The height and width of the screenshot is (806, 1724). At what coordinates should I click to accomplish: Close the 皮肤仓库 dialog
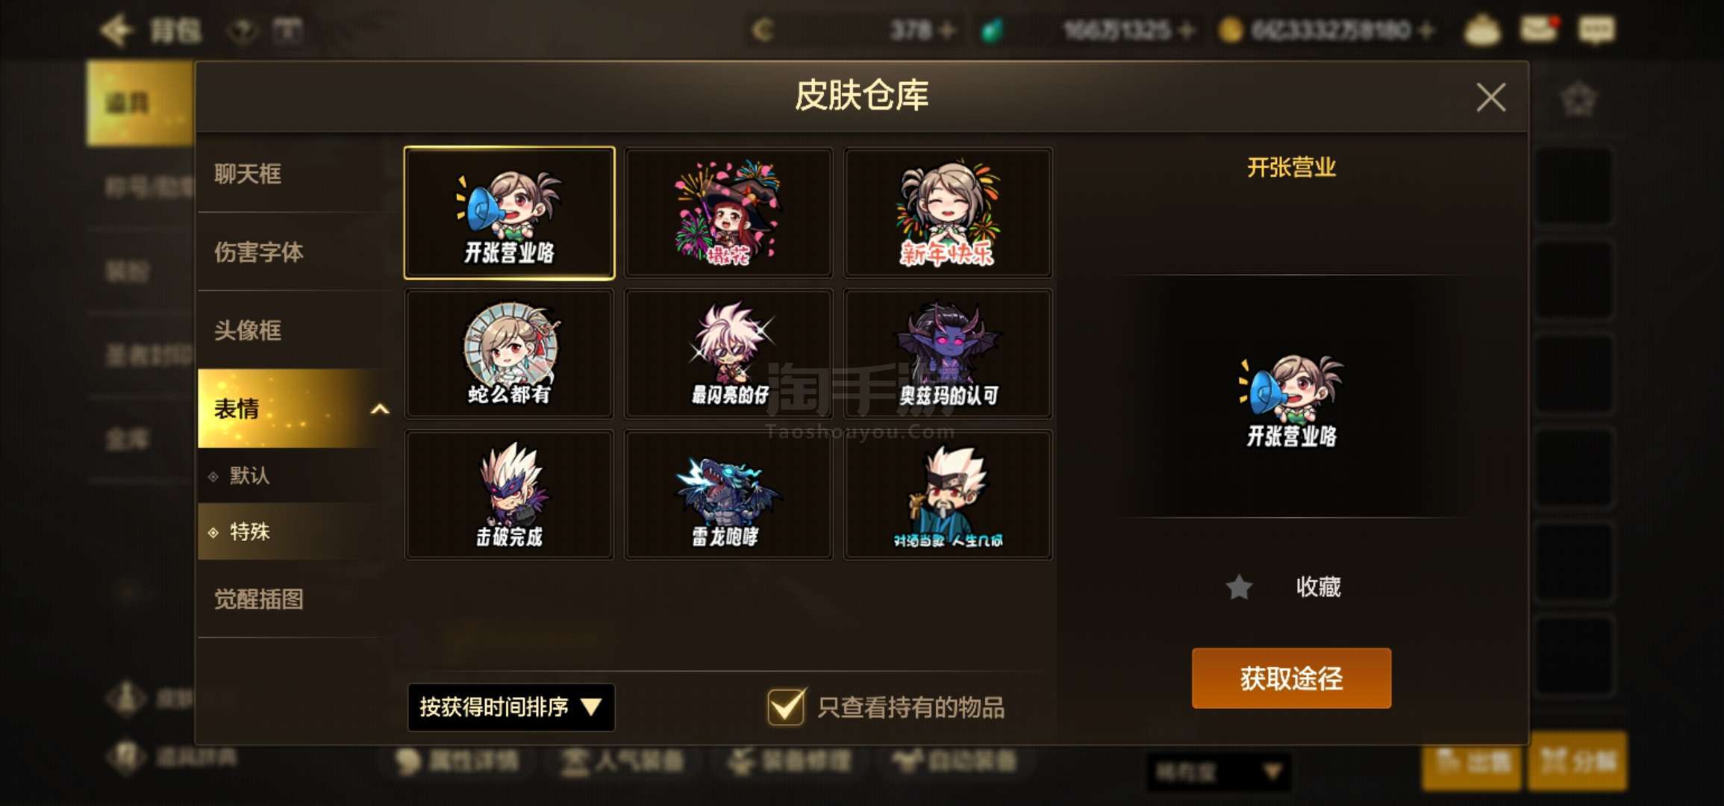pyautogui.click(x=1490, y=97)
